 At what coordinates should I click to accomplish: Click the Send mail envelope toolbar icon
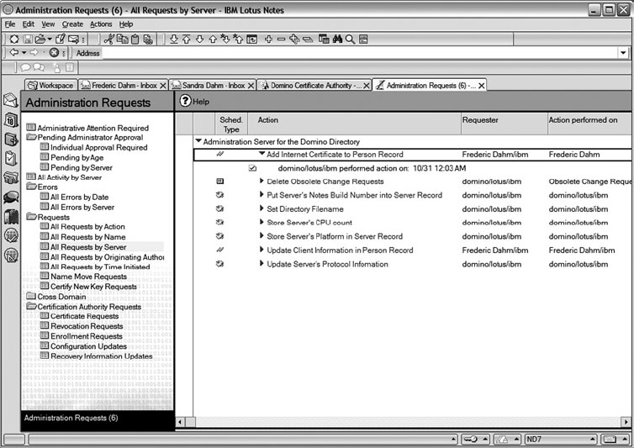click(x=73, y=40)
